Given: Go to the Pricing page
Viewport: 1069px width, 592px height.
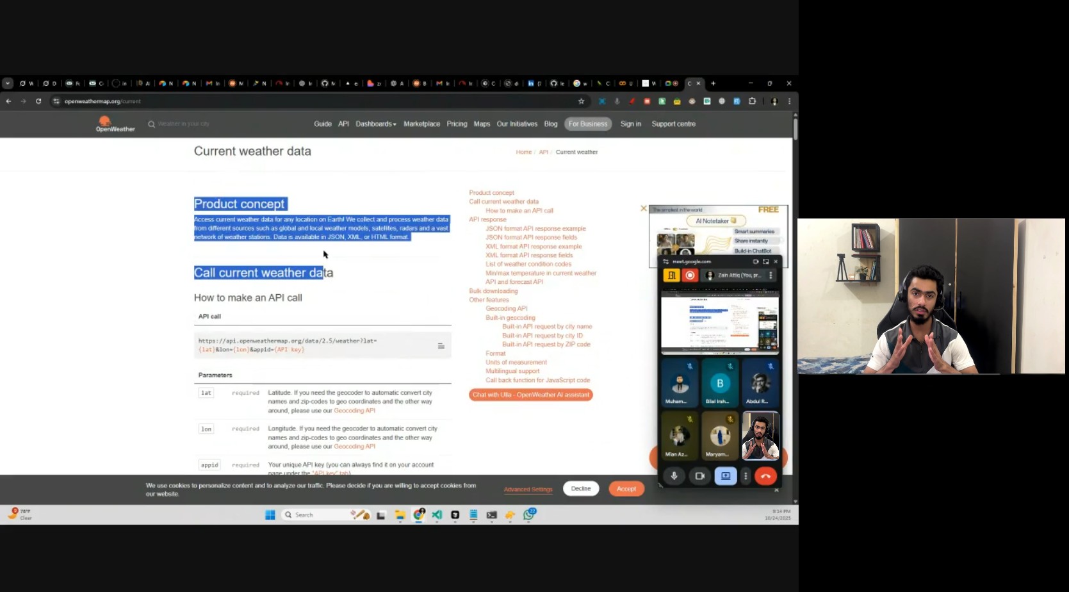Looking at the screenshot, I should (x=457, y=124).
